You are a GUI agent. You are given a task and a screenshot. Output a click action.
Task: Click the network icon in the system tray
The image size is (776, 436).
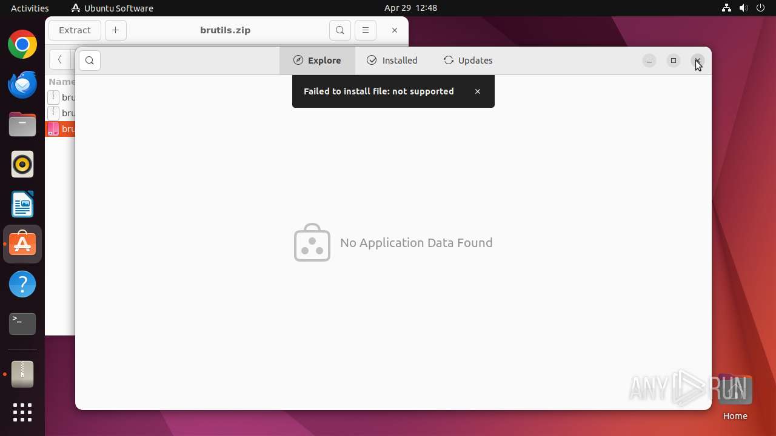point(726,8)
